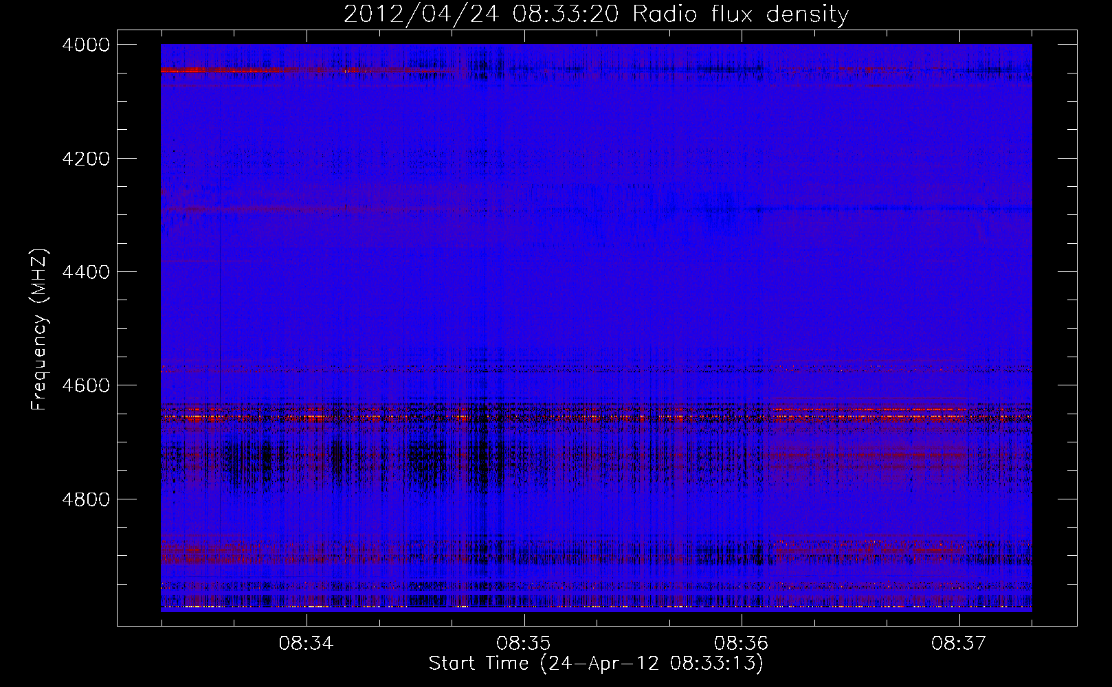
Task: Click the '08:37' time axis label
Action: click(x=959, y=644)
